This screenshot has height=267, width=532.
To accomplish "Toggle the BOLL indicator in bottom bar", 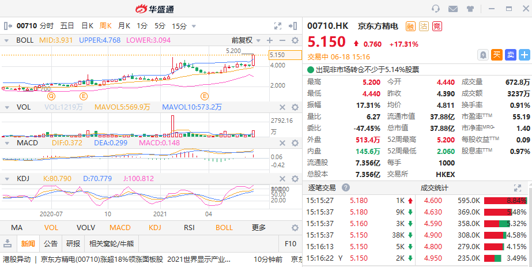I will 224,228.
